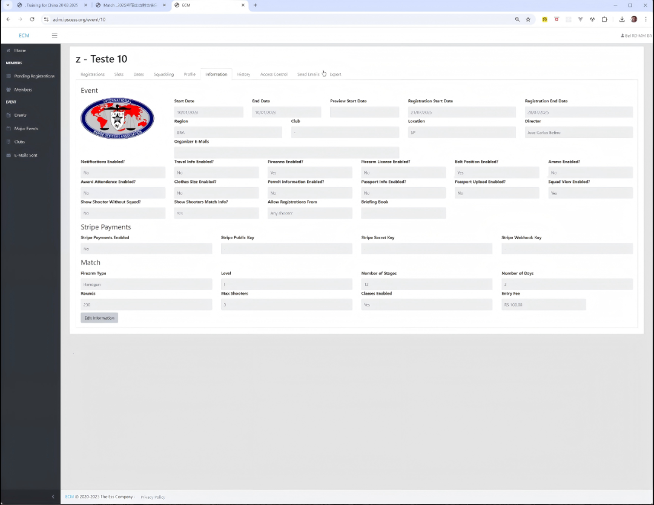Open E-Mails Sent envelope icon
654x505 pixels.
pyautogui.click(x=8, y=156)
